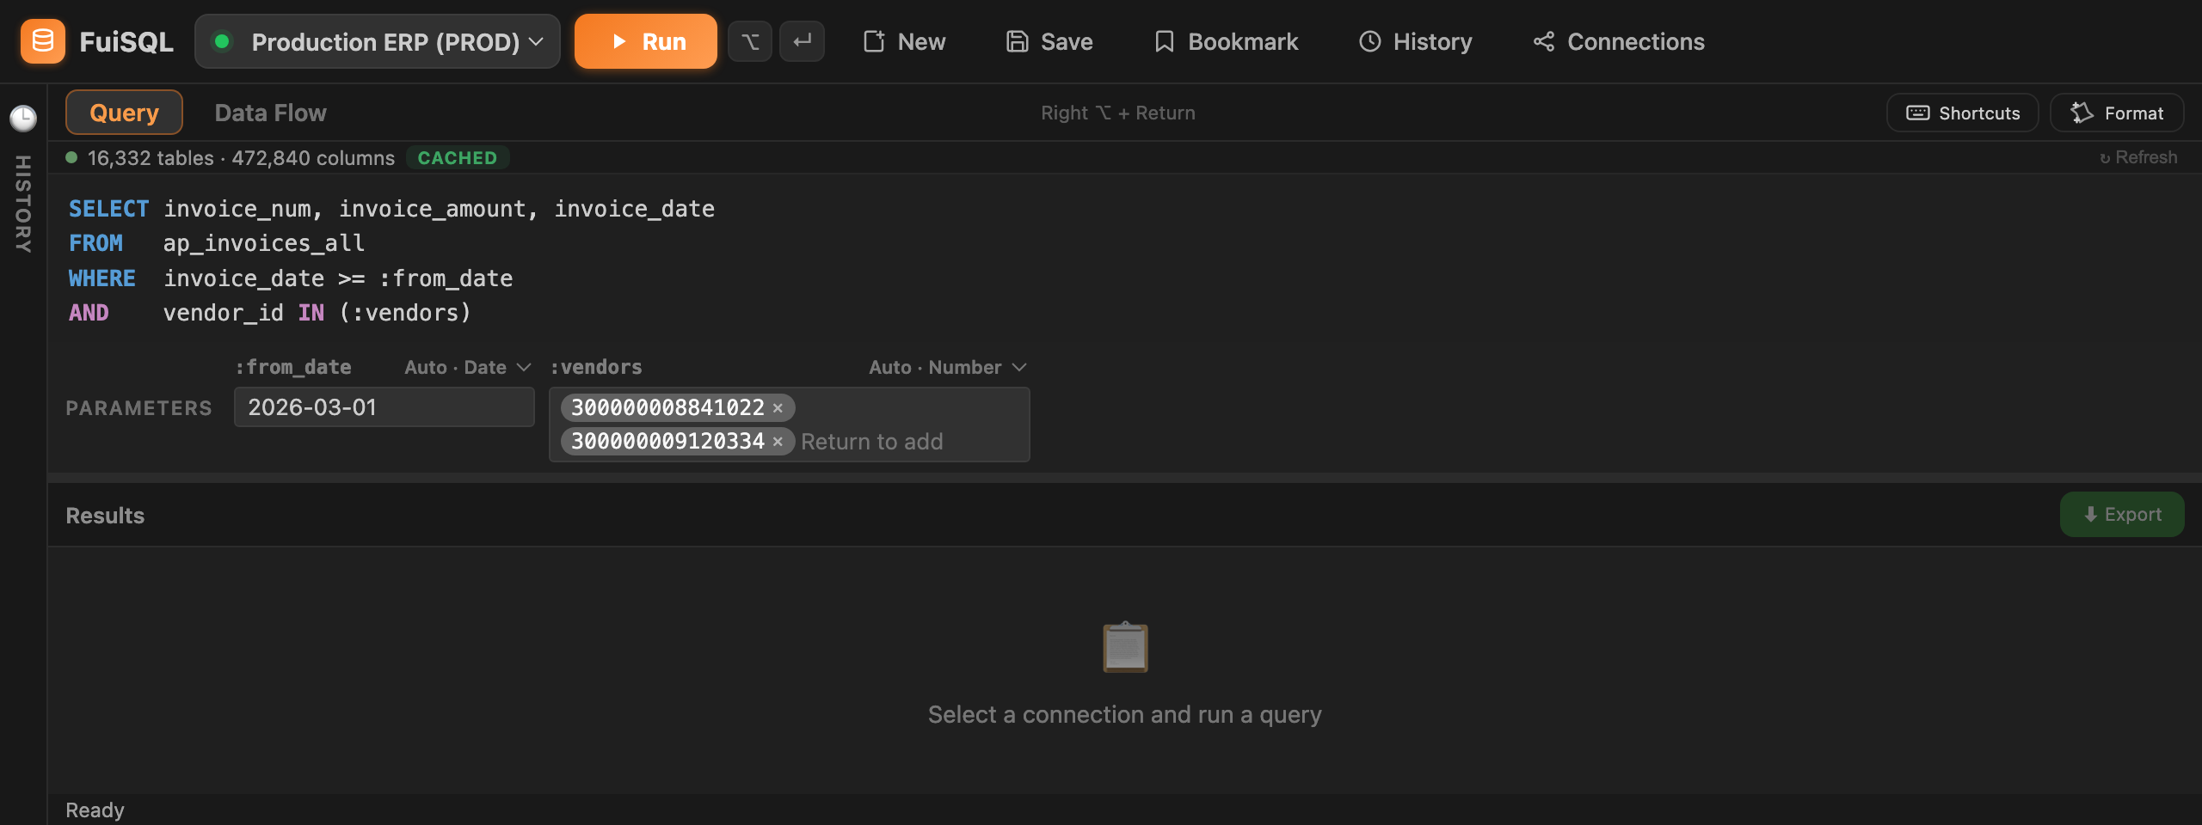Image resolution: width=2202 pixels, height=825 pixels.
Task: Click the SELECT line in the SQL editor
Action: coord(391,209)
